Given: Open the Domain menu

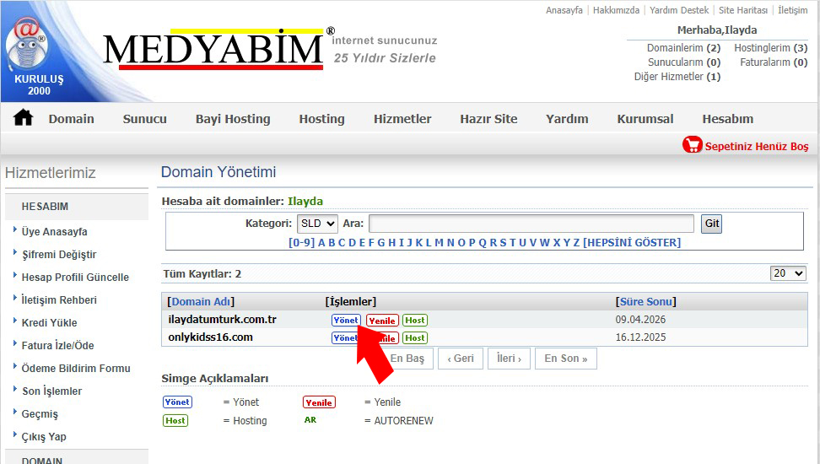Looking at the screenshot, I should tap(71, 119).
